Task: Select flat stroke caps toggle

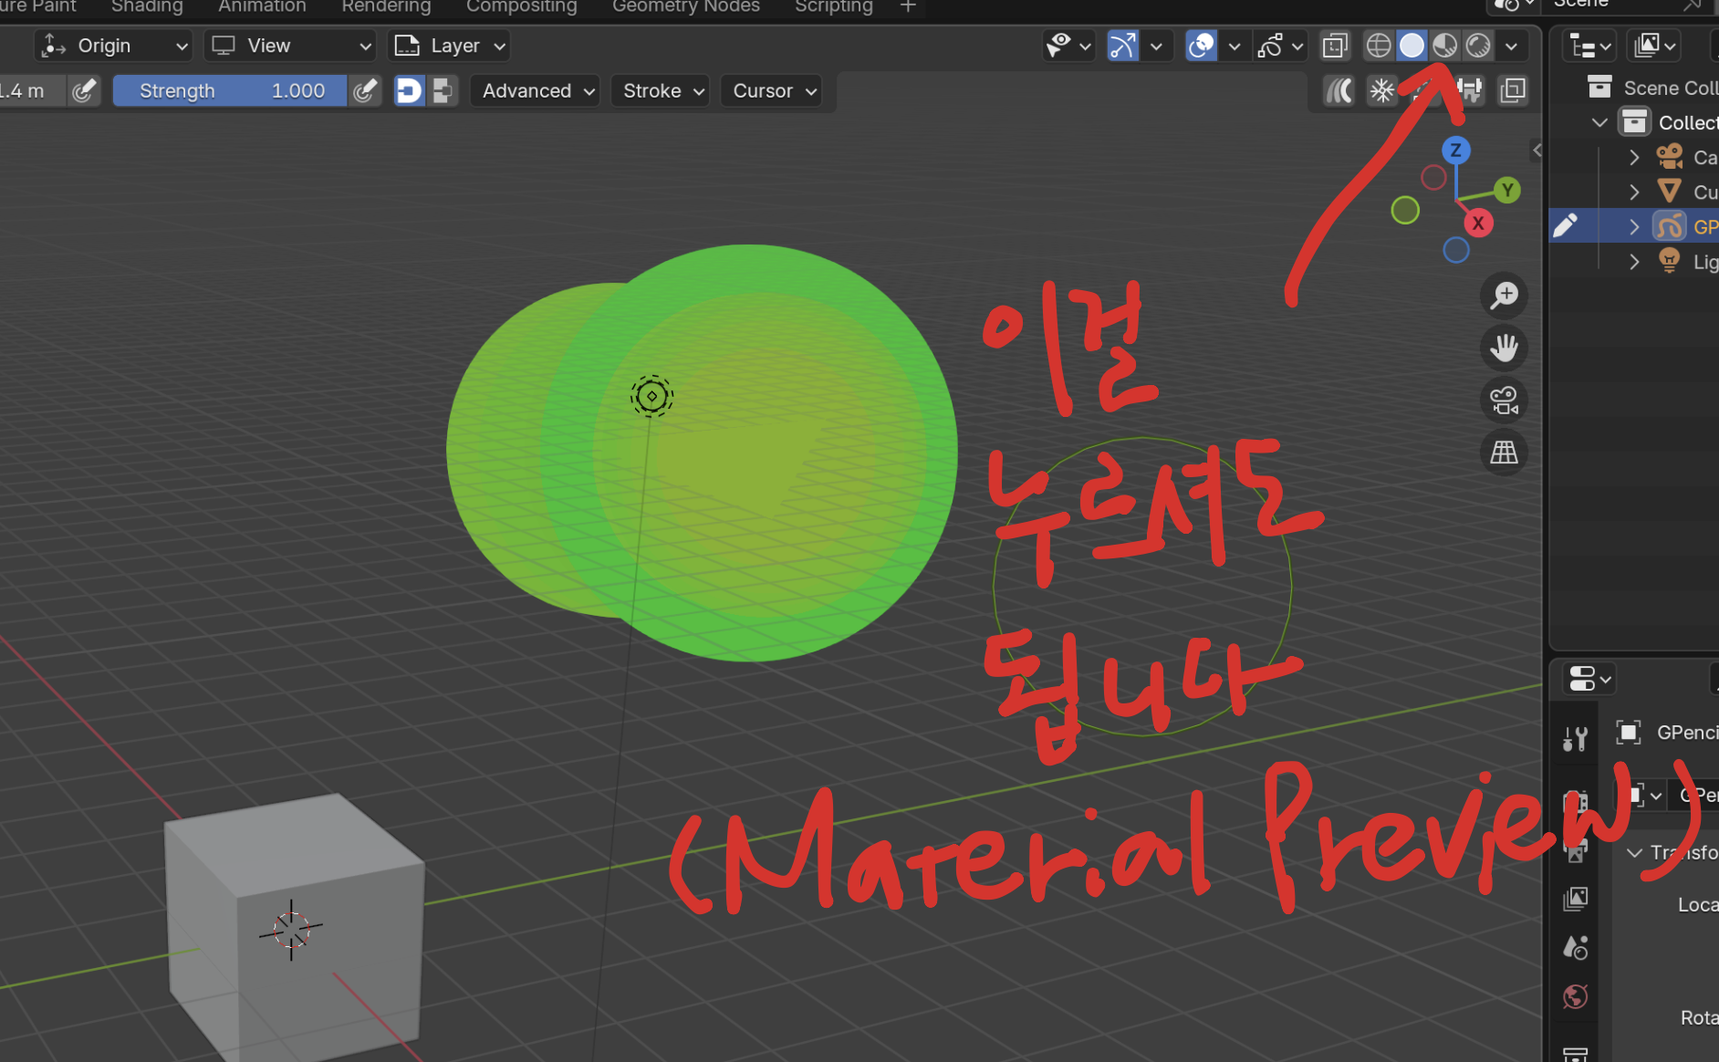Action: (x=443, y=90)
